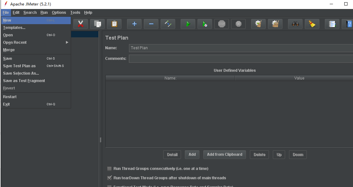Open the File menu
353x187 pixels.
pos(5,13)
